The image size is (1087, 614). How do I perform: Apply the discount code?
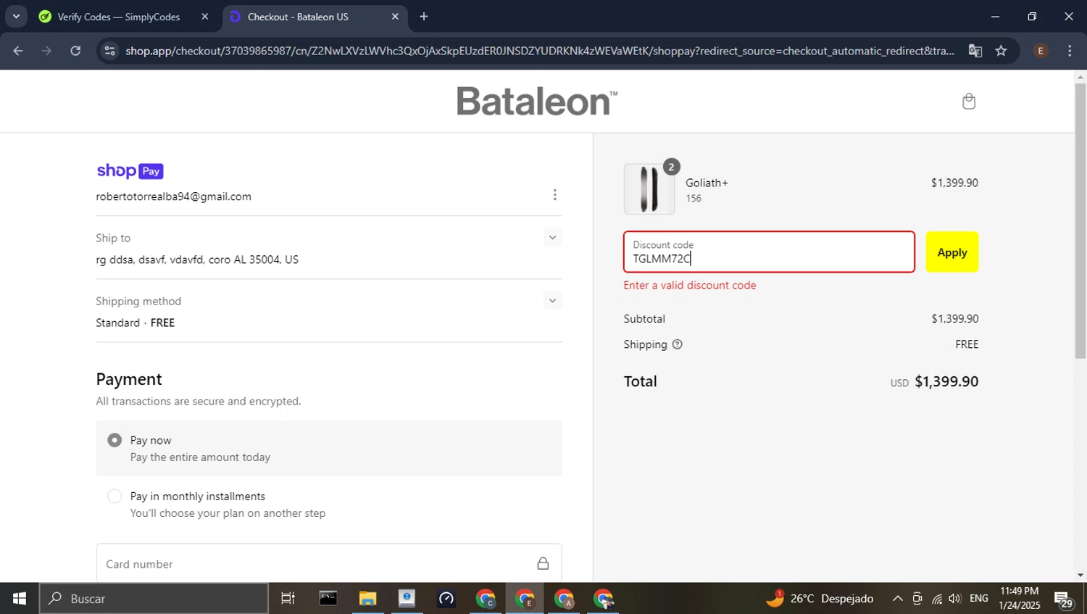coord(952,252)
